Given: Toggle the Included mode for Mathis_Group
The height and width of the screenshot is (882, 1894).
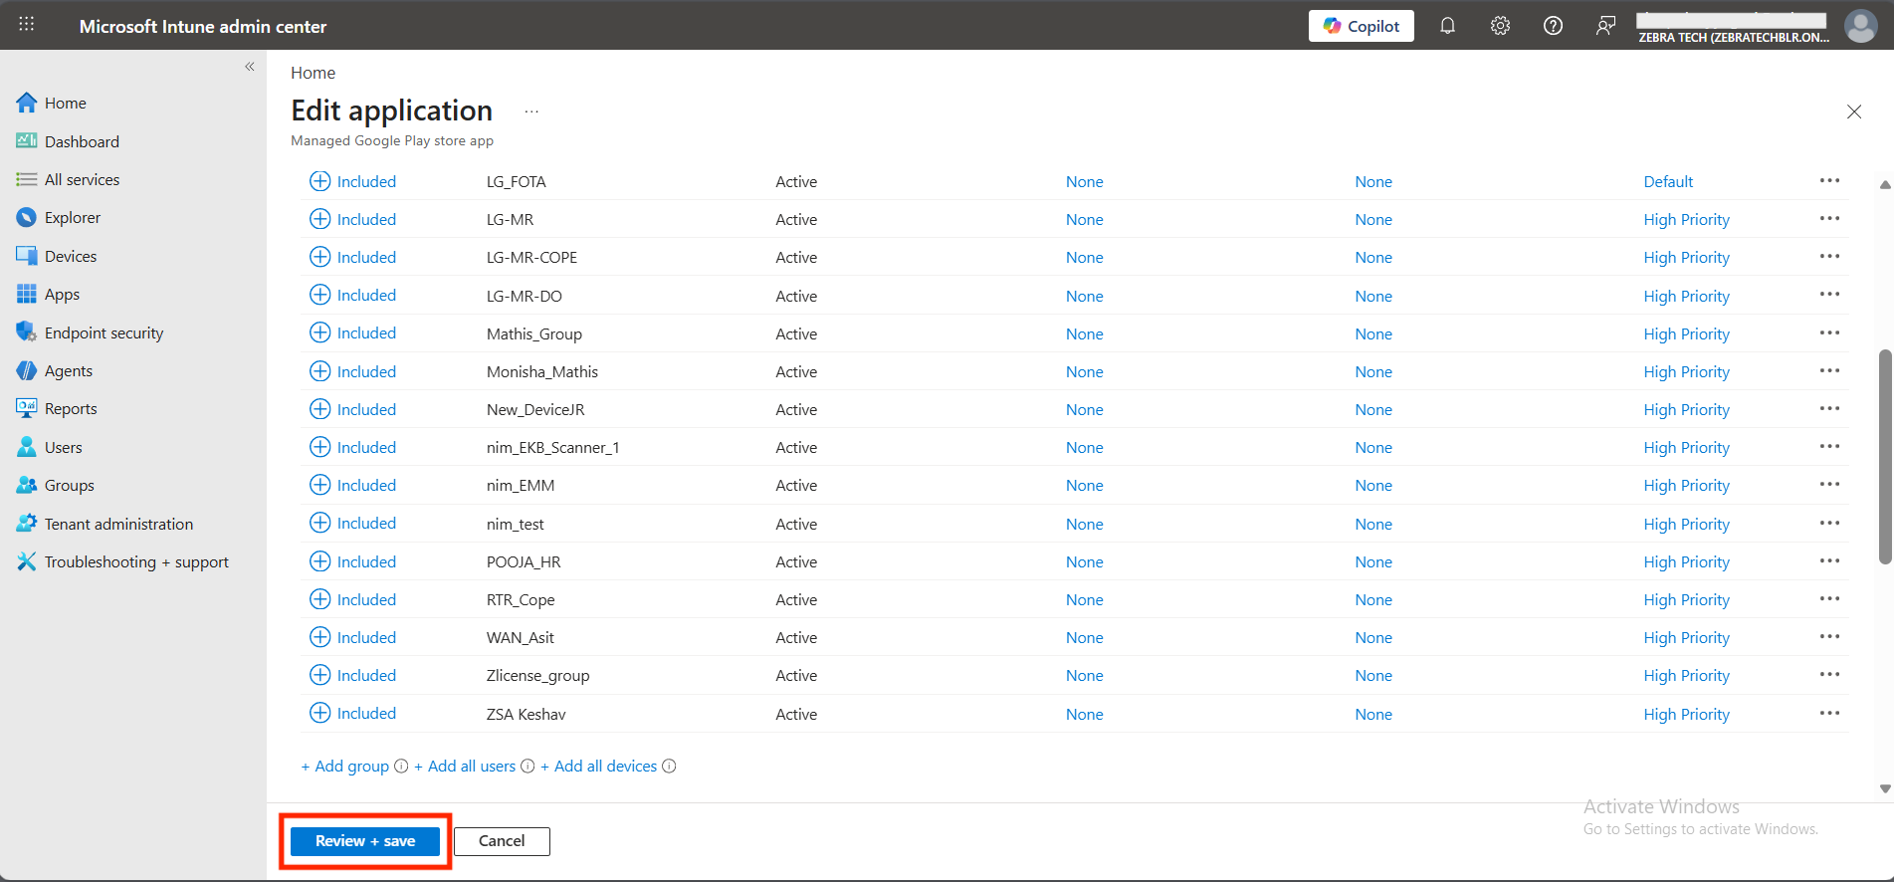Looking at the screenshot, I should (x=353, y=332).
